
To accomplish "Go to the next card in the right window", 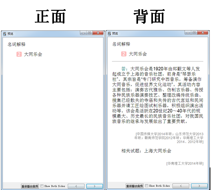I will pyautogui.click(x=199, y=186).
